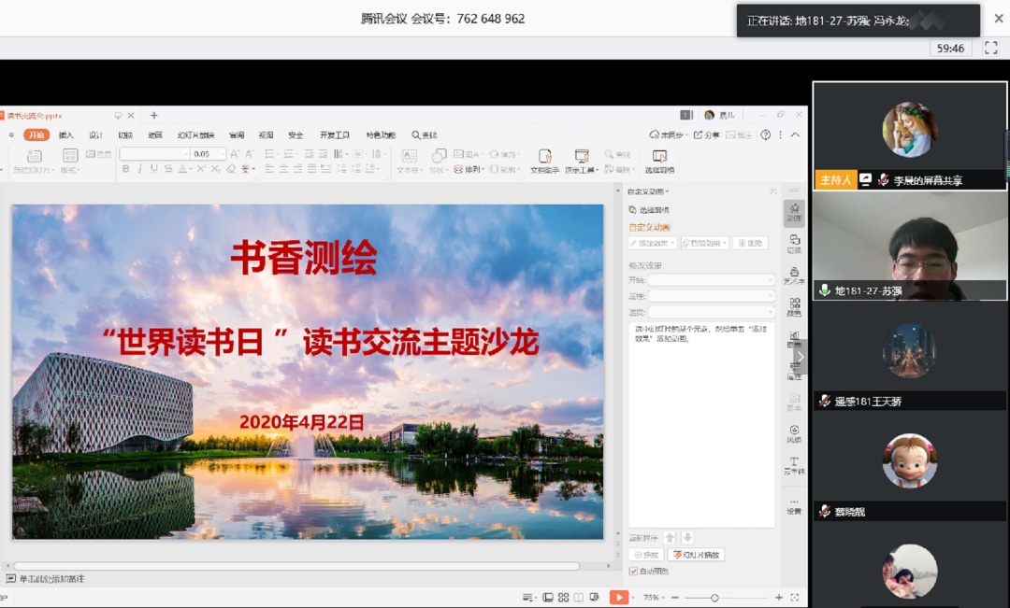Toggle the 自动预览 auto preview checkbox

pos(633,571)
